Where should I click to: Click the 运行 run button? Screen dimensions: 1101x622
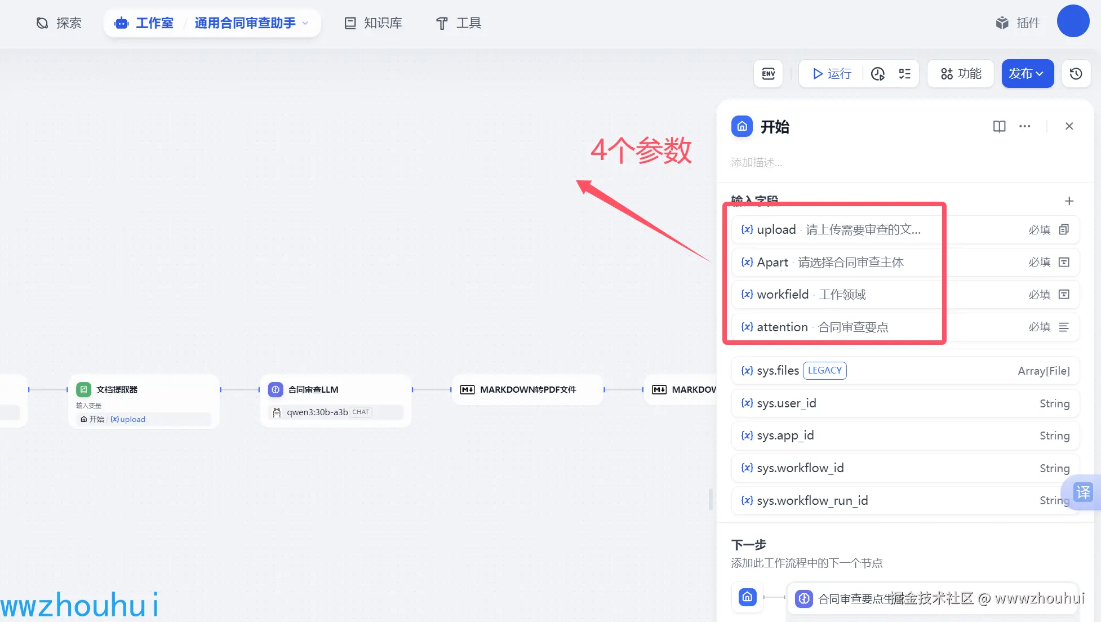pyautogui.click(x=832, y=74)
